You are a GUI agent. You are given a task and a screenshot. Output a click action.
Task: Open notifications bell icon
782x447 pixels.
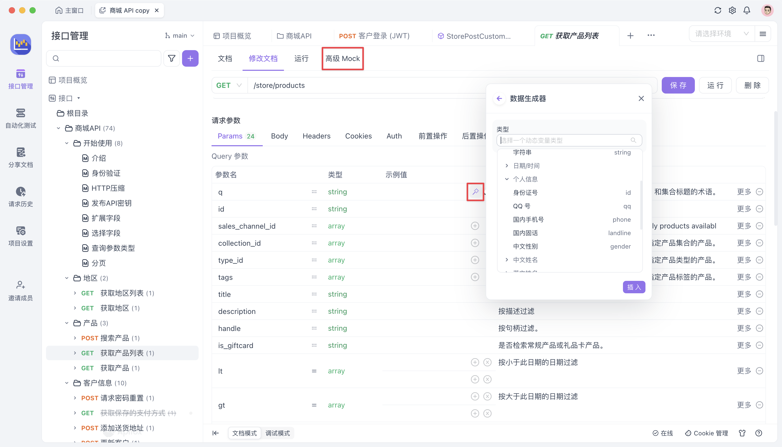pyautogui.click(x=747, y=10)
